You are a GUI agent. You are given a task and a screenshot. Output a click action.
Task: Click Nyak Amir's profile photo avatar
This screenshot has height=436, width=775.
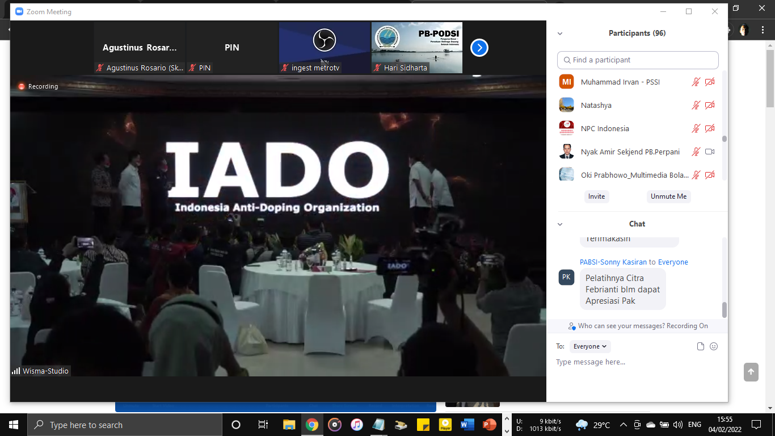[566, 152]
